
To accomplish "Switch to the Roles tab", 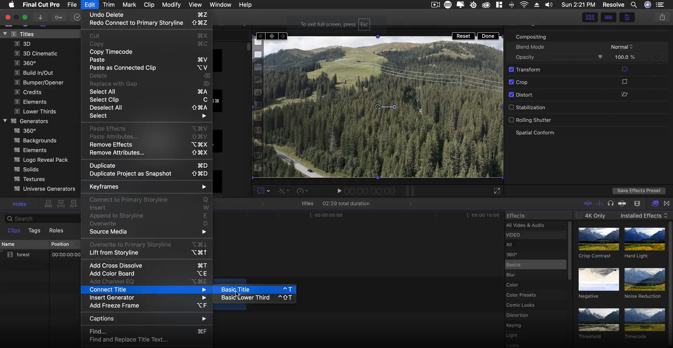I will click(56, 230).
